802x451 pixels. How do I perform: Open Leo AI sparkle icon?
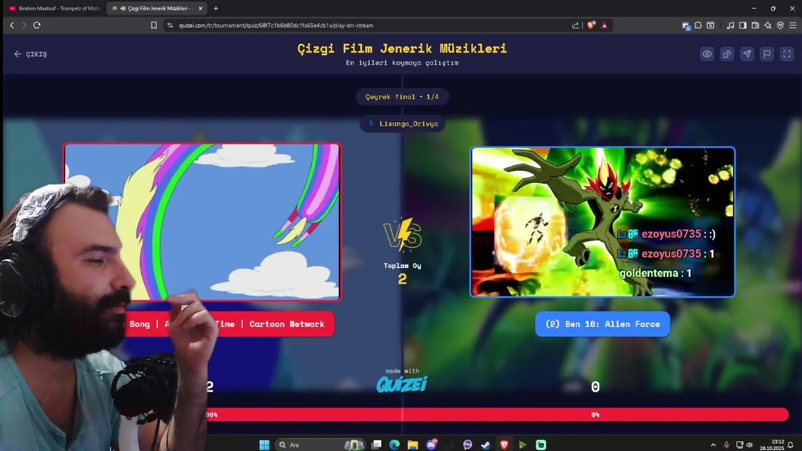click(768, 25)
